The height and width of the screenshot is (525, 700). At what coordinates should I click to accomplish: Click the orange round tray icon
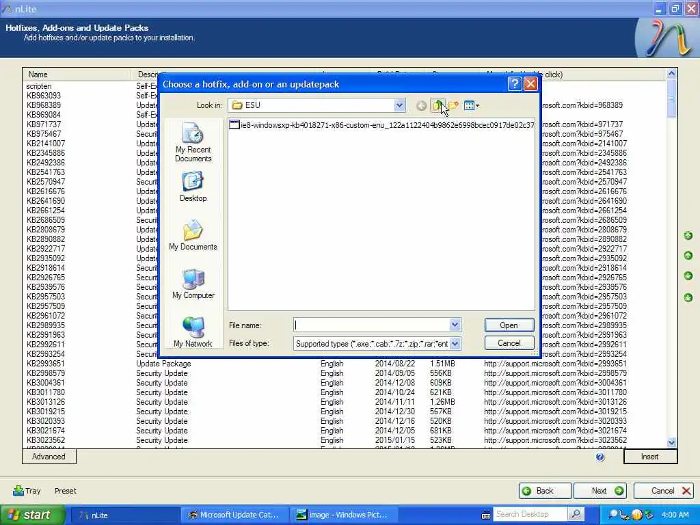click(x=637, y=515)
